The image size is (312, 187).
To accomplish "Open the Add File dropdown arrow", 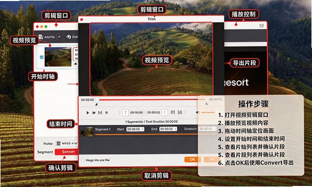I will 59,37.
